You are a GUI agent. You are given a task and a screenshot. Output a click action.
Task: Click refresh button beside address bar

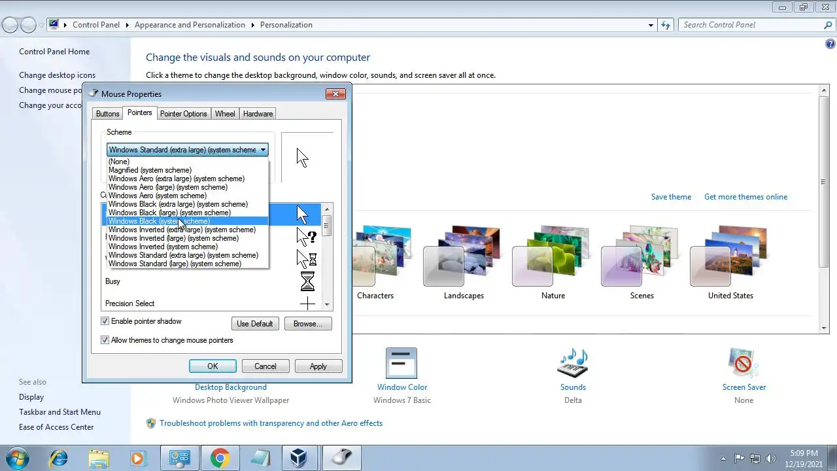coord(666,25)
